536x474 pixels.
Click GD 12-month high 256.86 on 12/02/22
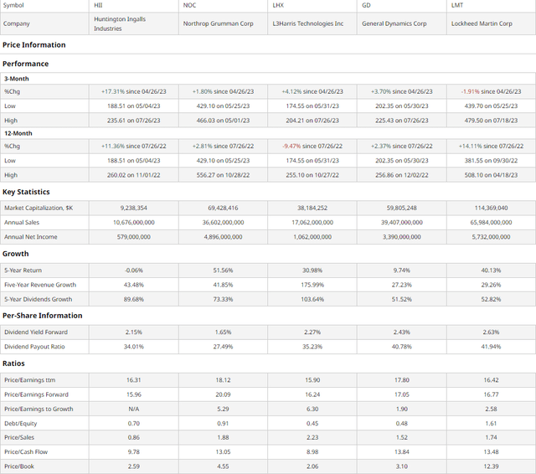(402, 175)
